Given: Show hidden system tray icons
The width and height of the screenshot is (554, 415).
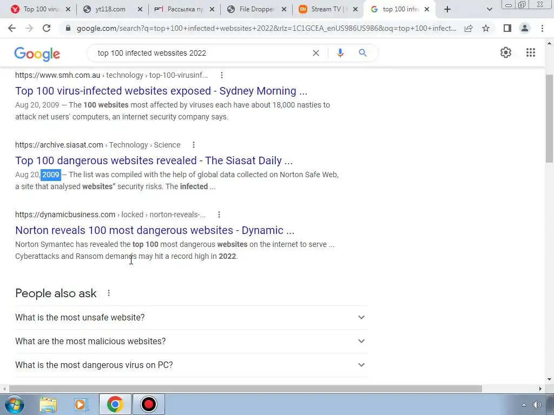Looking at the screenshot, I should pyautogui.click(x=524, y=405).
